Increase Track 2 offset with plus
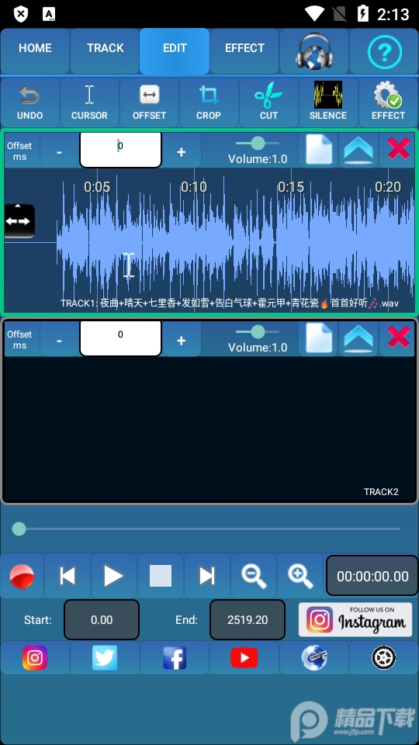Viewport: 419px width, 745px height. (x=181, y=340)
